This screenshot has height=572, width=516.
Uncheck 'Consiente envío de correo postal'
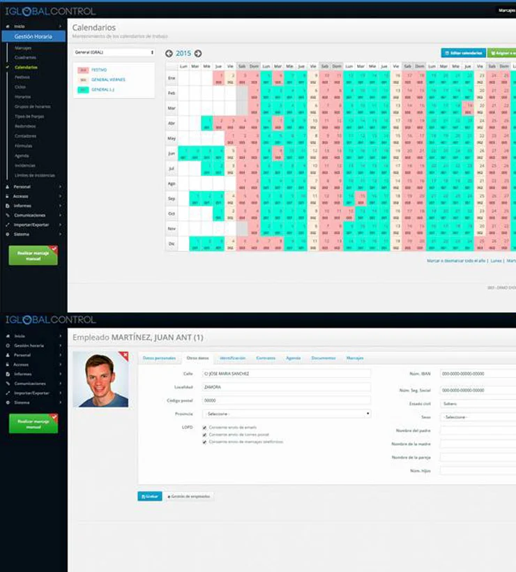click(204, 435)
